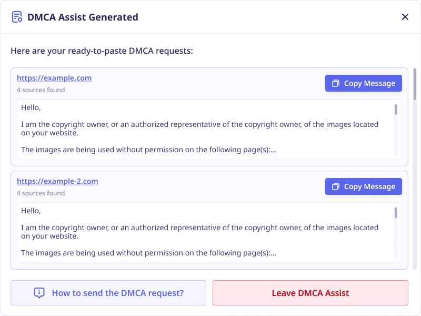Click second '4 sources found' label
Screen dimensions: 421x316
click(41, 193)
